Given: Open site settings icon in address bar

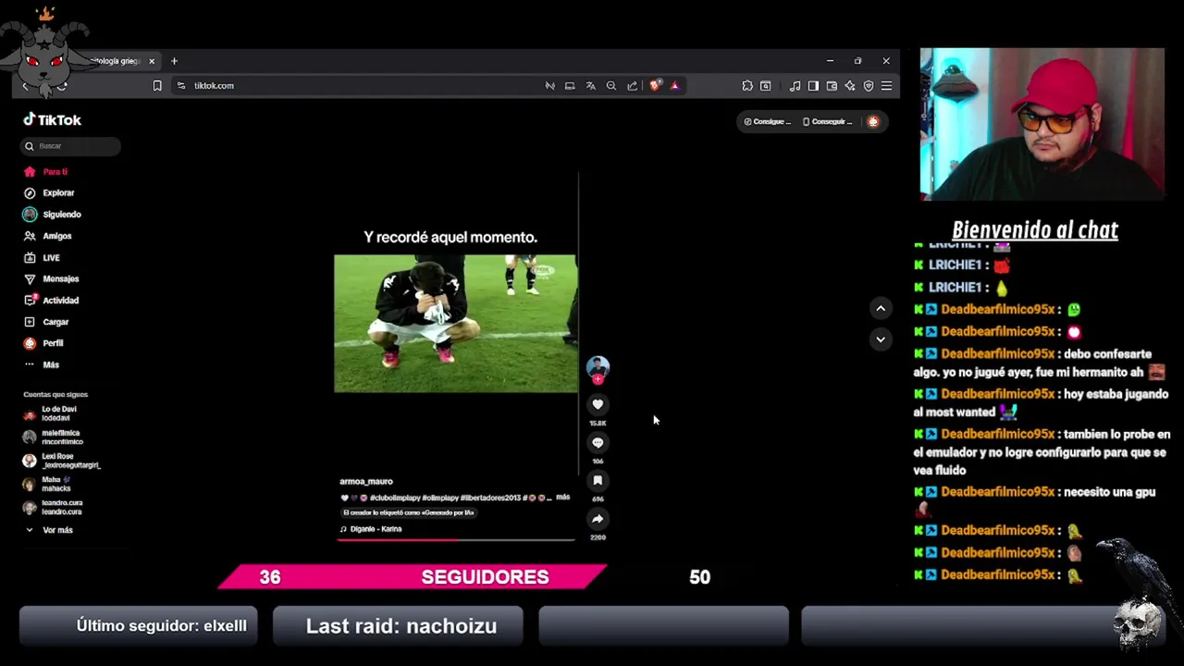Looking at the screenshot, I should [x=181, y=86].
